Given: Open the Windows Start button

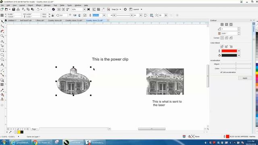Looking at the screenshot, I should [x=4, y=142].
